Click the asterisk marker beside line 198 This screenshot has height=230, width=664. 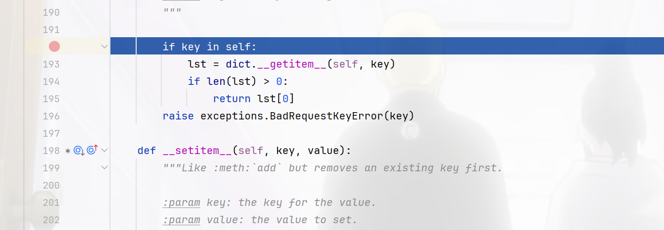pyautogui.click(x=67, y=151)
